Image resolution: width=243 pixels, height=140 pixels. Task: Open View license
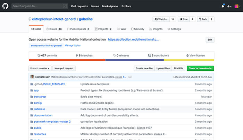coord(195,55)
